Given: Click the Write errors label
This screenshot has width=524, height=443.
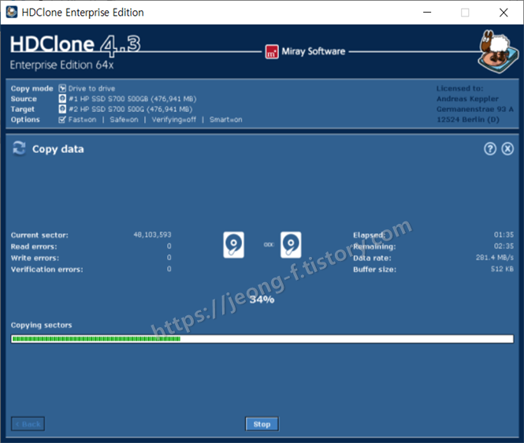Looking at the screenshot, I should (35, 258).
